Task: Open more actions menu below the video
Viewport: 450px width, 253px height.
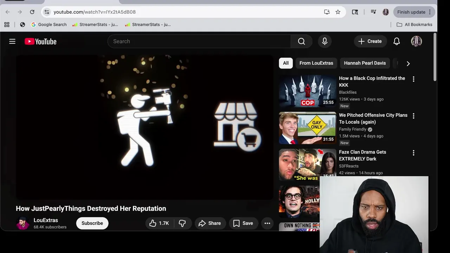Action: (267, 223)
